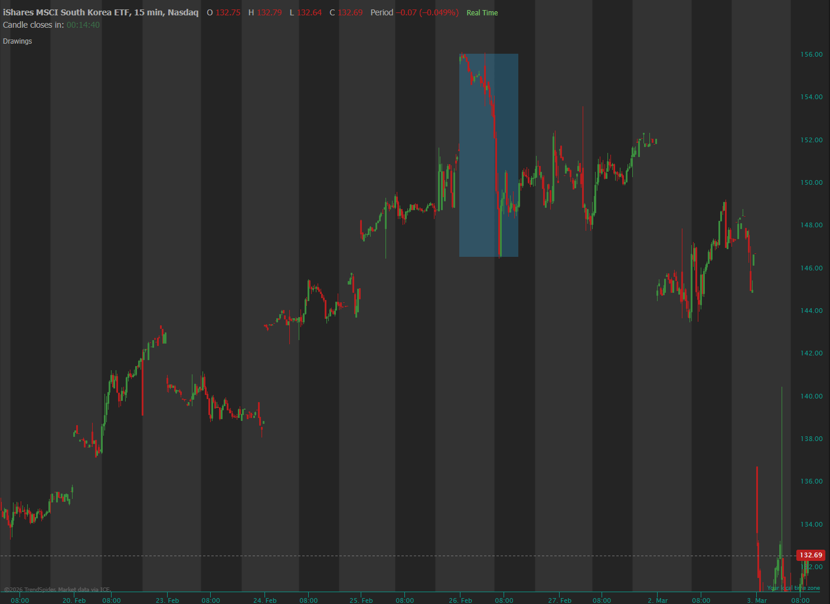Click the 156.00 price axis label

pos(811,54)
